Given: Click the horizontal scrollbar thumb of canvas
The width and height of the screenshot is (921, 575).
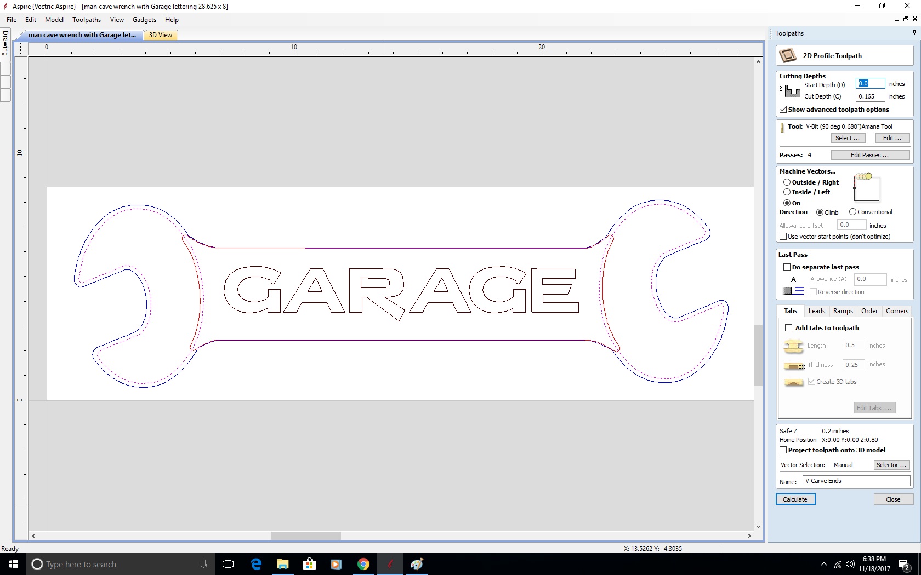Looking at the screenshot, I should click(306, 536).
